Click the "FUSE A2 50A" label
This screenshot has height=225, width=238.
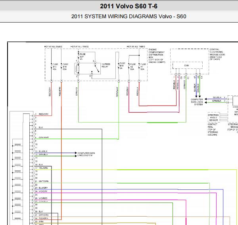point(133,66)
